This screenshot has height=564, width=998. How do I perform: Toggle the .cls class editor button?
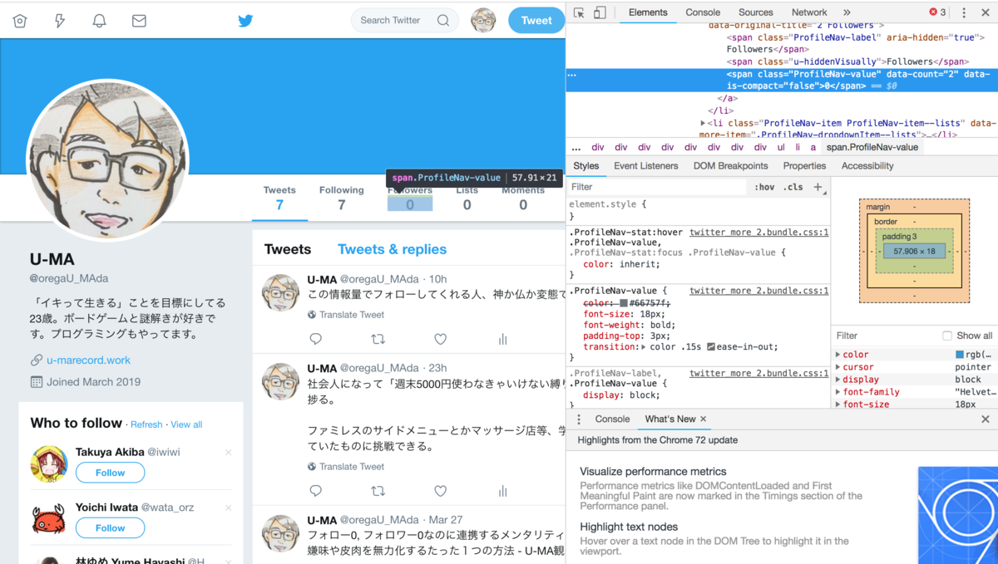click(x=793, y=188)
